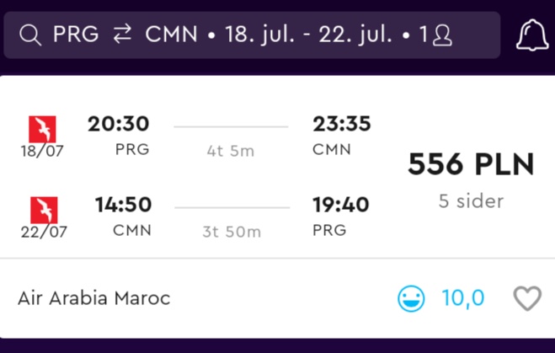The width and height of the screenshot is (555, 353).
Task: Click the 10,0 rating score
Action: (463, 297)
